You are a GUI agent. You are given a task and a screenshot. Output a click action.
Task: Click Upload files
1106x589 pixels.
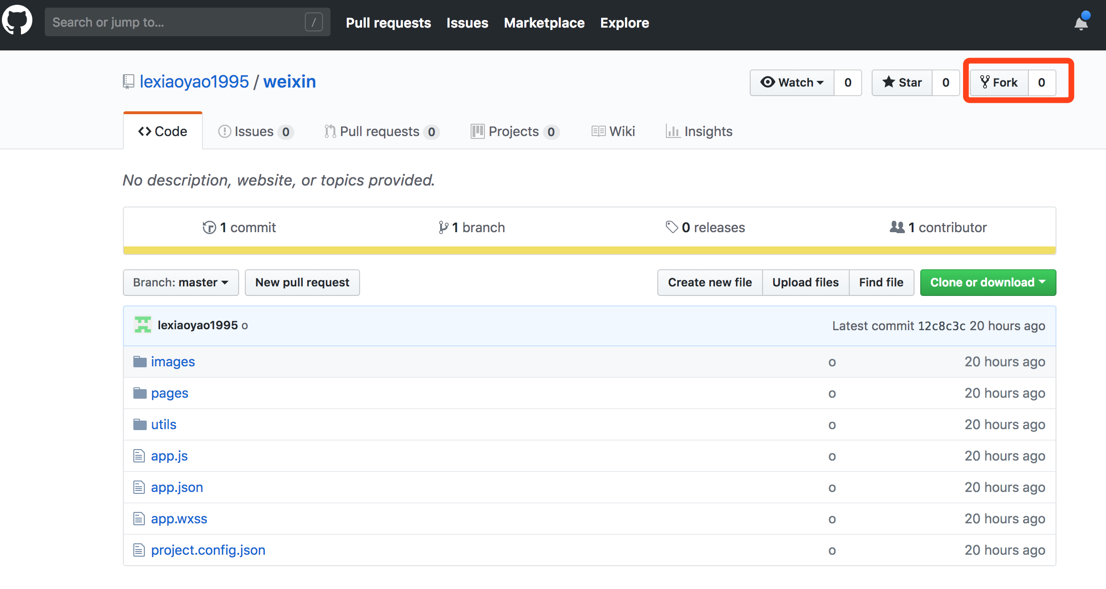click(805, 283)
